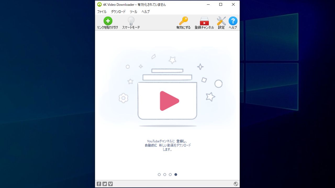Click the green Paste Link (リンクを貼り付け) icon
Viewport: 335px width, 188px height.
[108, 21]
